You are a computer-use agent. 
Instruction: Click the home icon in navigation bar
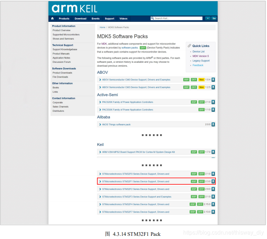pyautogui.click(x=52, y=18)
